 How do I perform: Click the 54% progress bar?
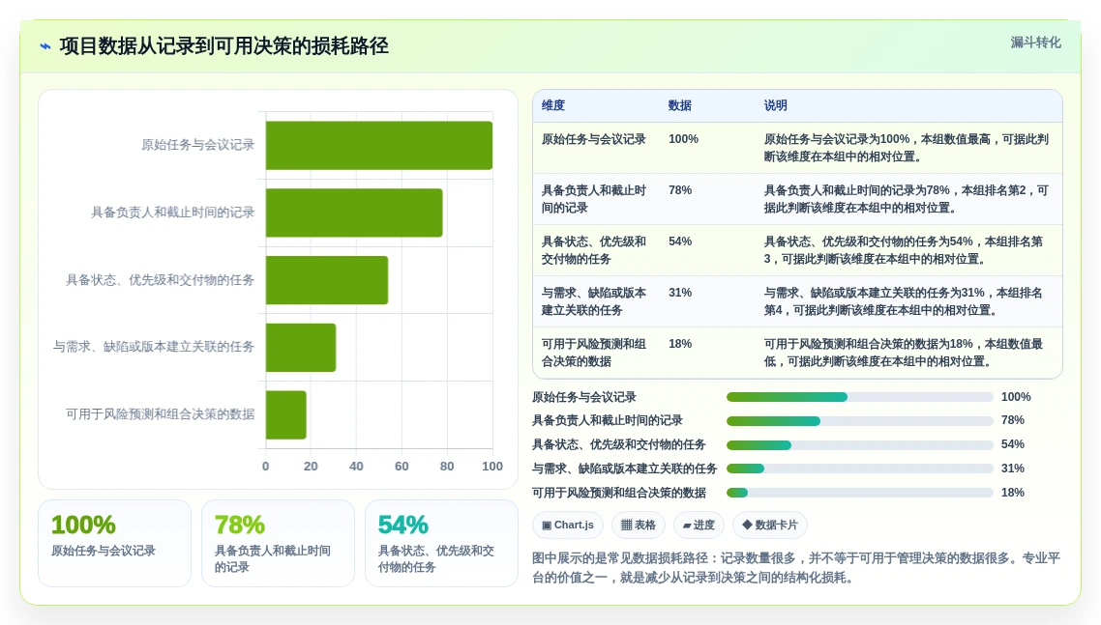coord(859,444)
